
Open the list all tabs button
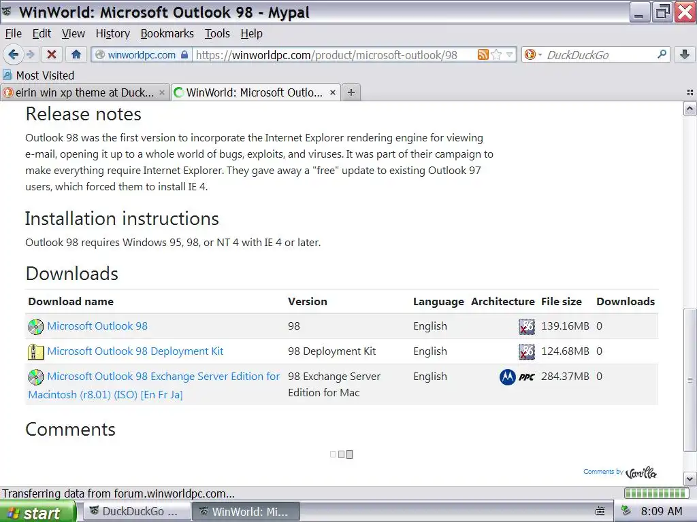click(x=690, y=92)
